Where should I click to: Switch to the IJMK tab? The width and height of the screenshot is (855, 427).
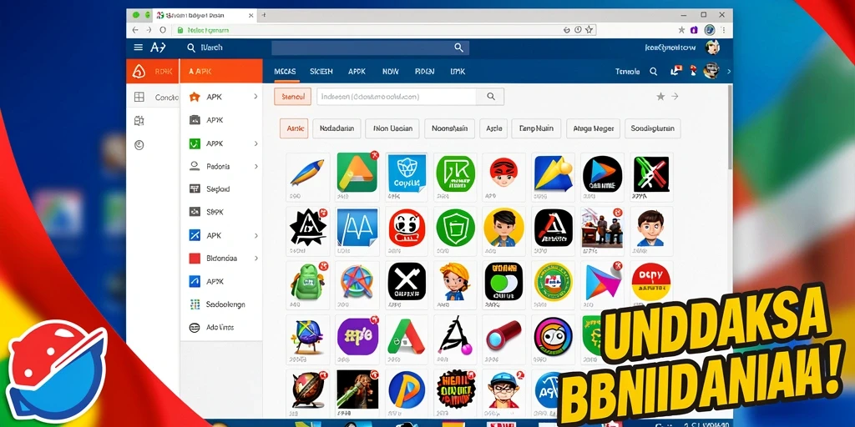pyautogui.click(x=458, y=72)
